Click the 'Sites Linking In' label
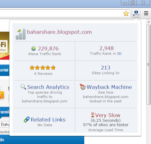 106,73
